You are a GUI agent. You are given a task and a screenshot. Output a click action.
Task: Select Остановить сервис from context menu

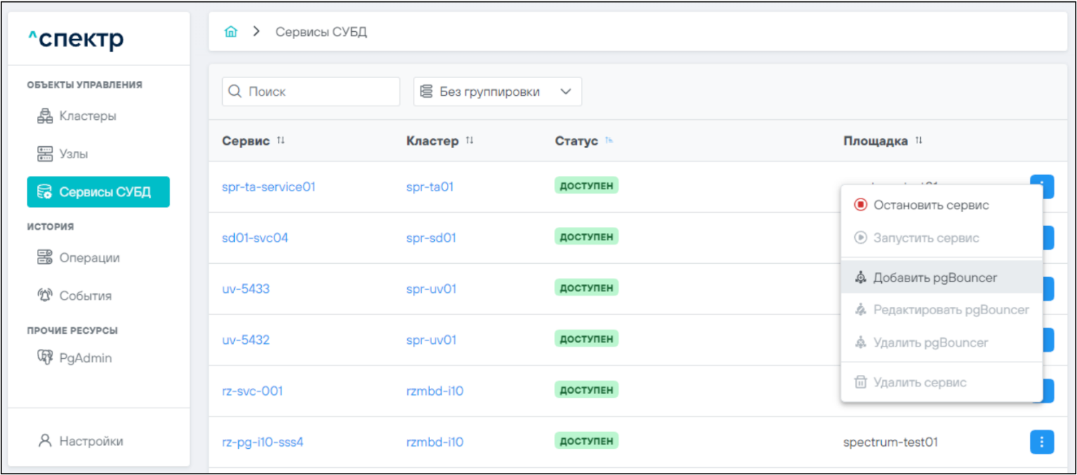tap(931, 205)
